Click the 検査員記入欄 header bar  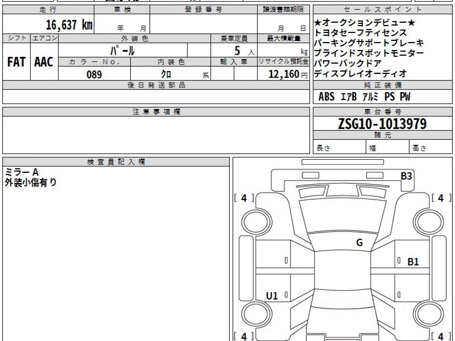[116, 162]
